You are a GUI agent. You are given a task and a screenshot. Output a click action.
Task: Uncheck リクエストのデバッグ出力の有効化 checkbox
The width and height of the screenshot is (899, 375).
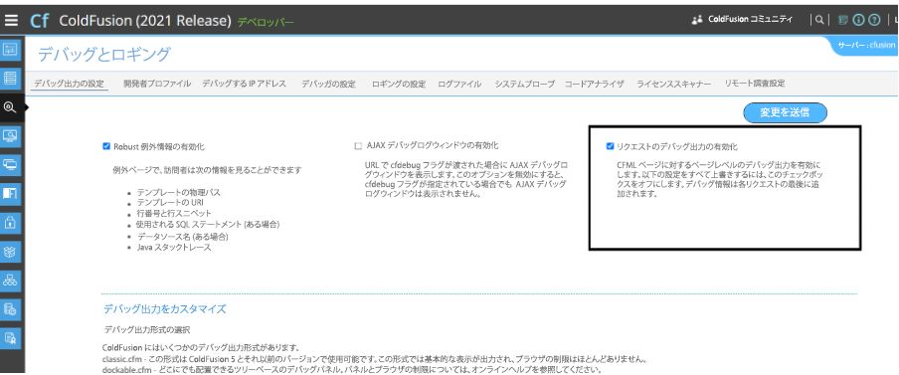pyautogui.click(x=610, y=146)
